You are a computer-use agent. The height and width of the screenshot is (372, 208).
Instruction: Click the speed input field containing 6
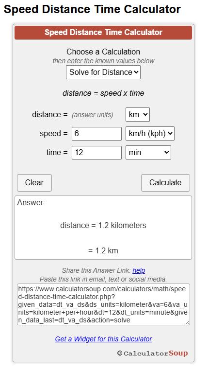pyautogui.click(x=96, y=133)
